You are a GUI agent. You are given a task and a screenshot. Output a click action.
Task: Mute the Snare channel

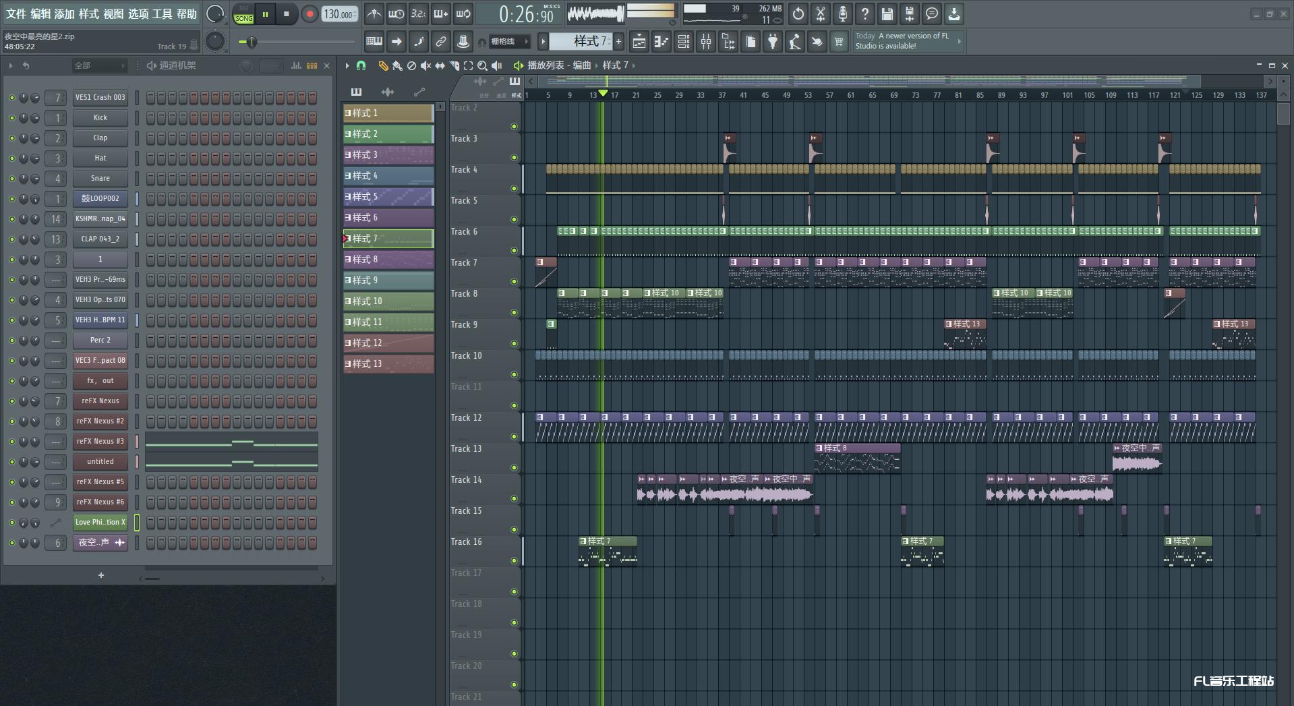11,178
